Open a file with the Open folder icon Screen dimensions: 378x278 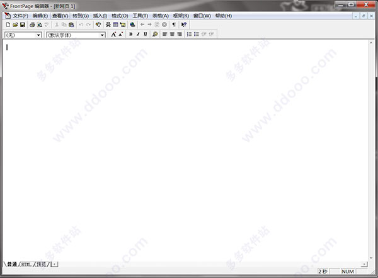click(x=15, y=25)
